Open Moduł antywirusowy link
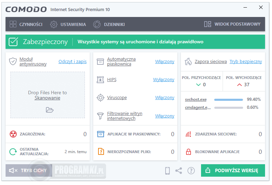 point(33,62)
